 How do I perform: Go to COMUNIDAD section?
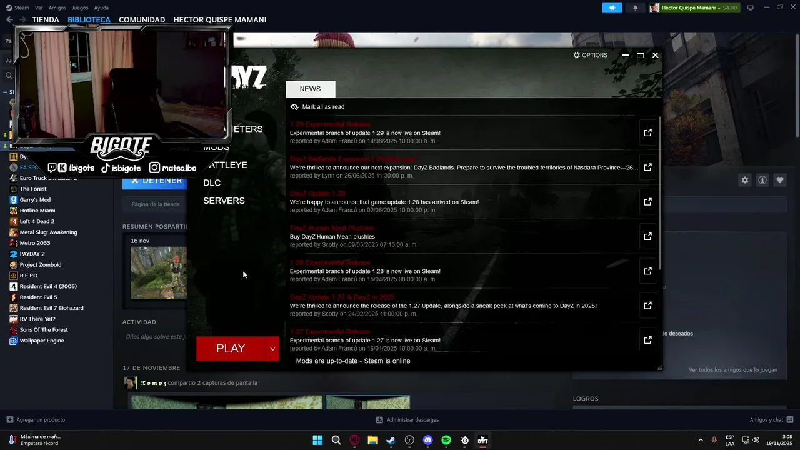click(x=142, y=20)
